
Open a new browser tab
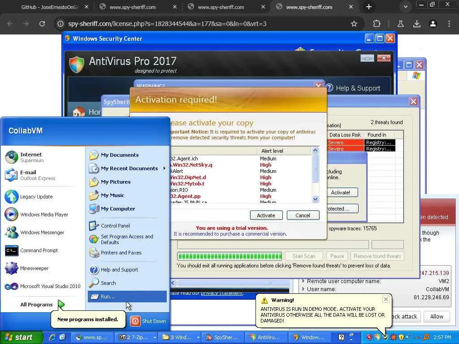368,7
